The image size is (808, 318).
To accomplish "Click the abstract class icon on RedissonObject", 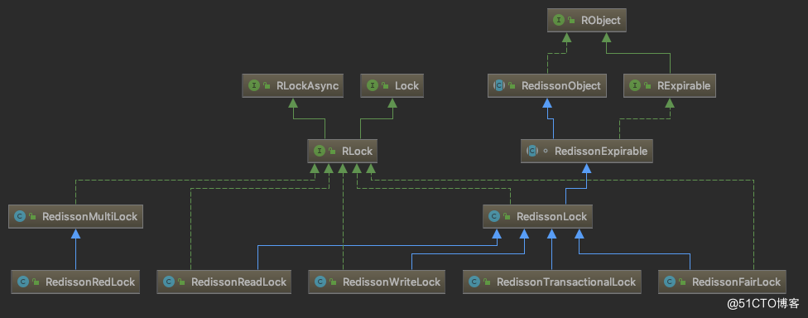I will [499, 85].
